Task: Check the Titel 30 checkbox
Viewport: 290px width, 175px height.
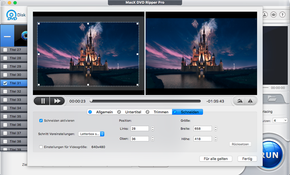Action: pyautogui.click(x=5, y=75)
